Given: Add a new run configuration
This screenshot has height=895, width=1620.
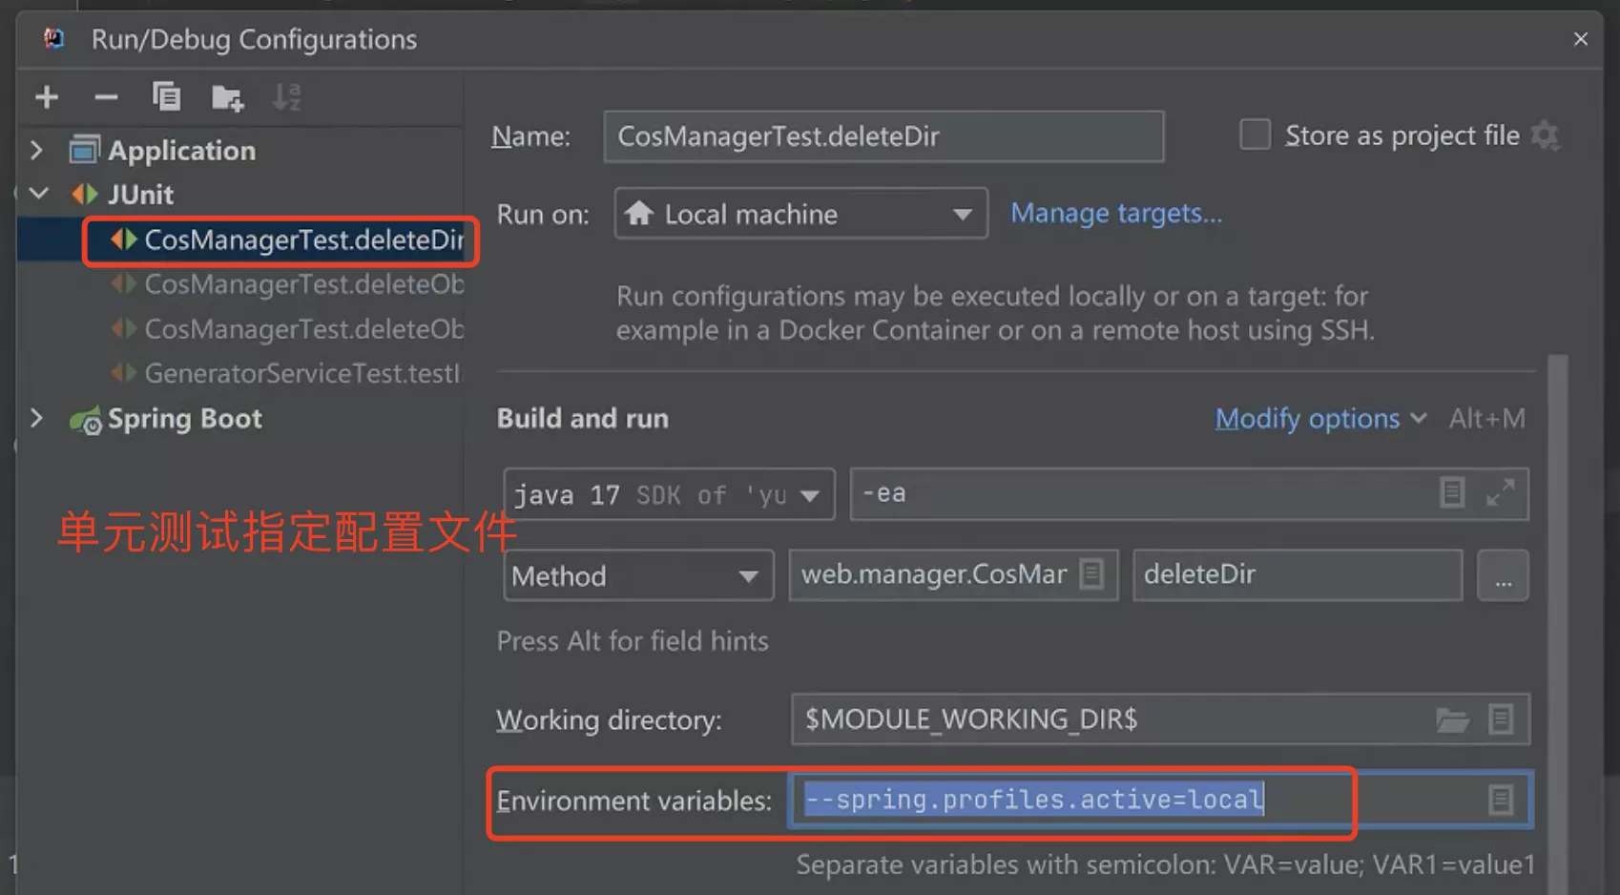Looking at the screenshot, I should [x=47, y=97].
